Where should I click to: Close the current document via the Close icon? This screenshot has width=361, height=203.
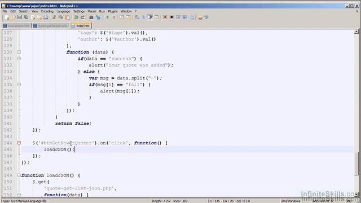pyautogui.click(x=33, y=17)
